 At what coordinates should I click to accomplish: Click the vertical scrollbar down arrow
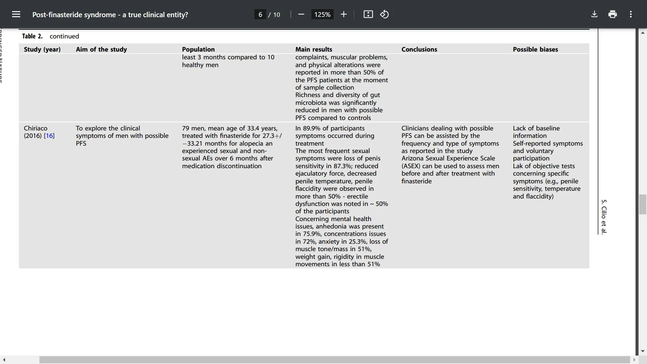pyautogui.click(x=643, y=351)
